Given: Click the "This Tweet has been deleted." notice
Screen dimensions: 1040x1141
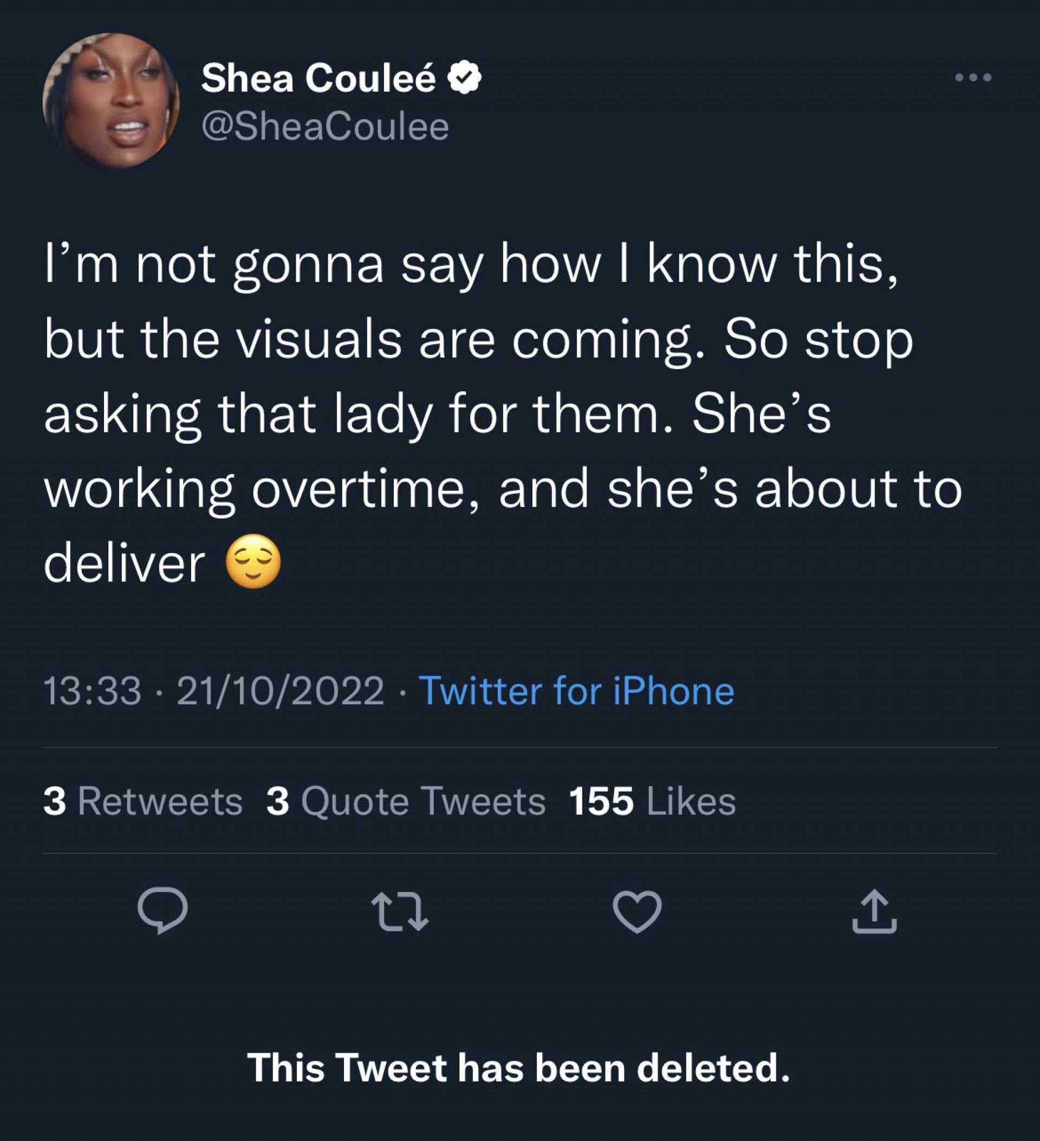Looking at the screenshot, I should [518, 1068].
